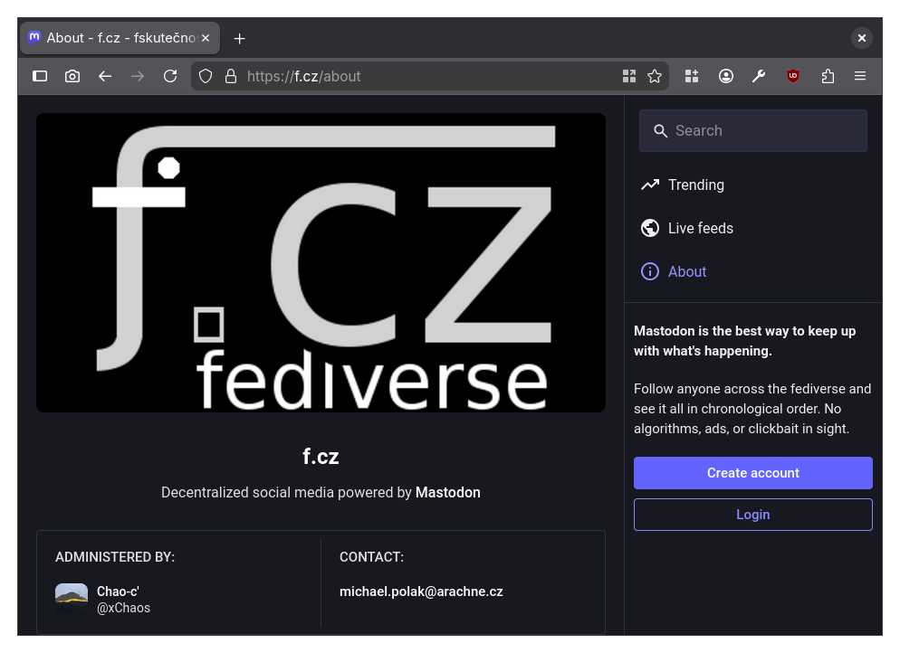
Task: Click the magnifier icon in Search
Action: click(660, 131)
